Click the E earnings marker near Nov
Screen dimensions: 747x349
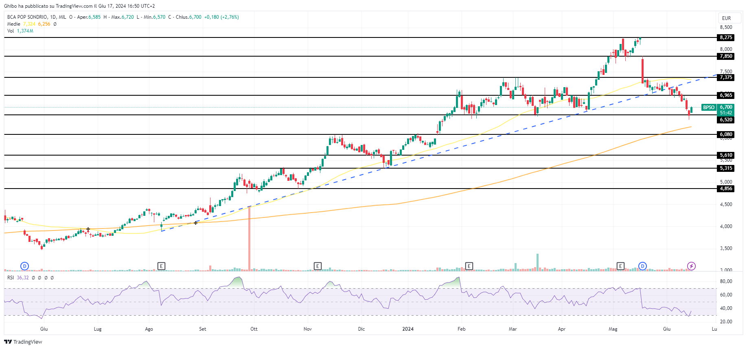click(x=318, y=266)
